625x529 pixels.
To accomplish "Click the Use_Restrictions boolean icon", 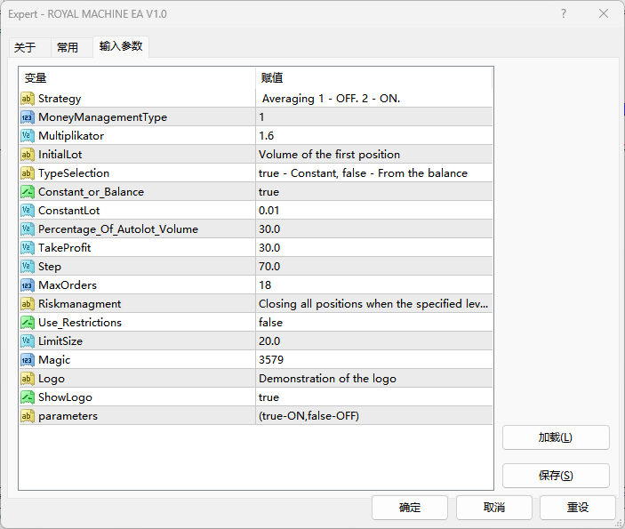I will (28, 323).
